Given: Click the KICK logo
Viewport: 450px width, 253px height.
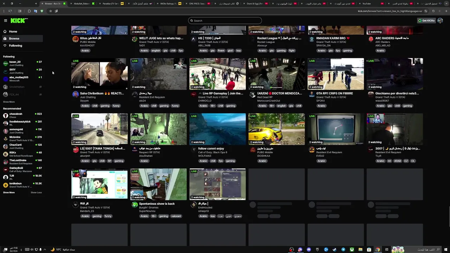Looking at the screenshot, I should point(18,21).
